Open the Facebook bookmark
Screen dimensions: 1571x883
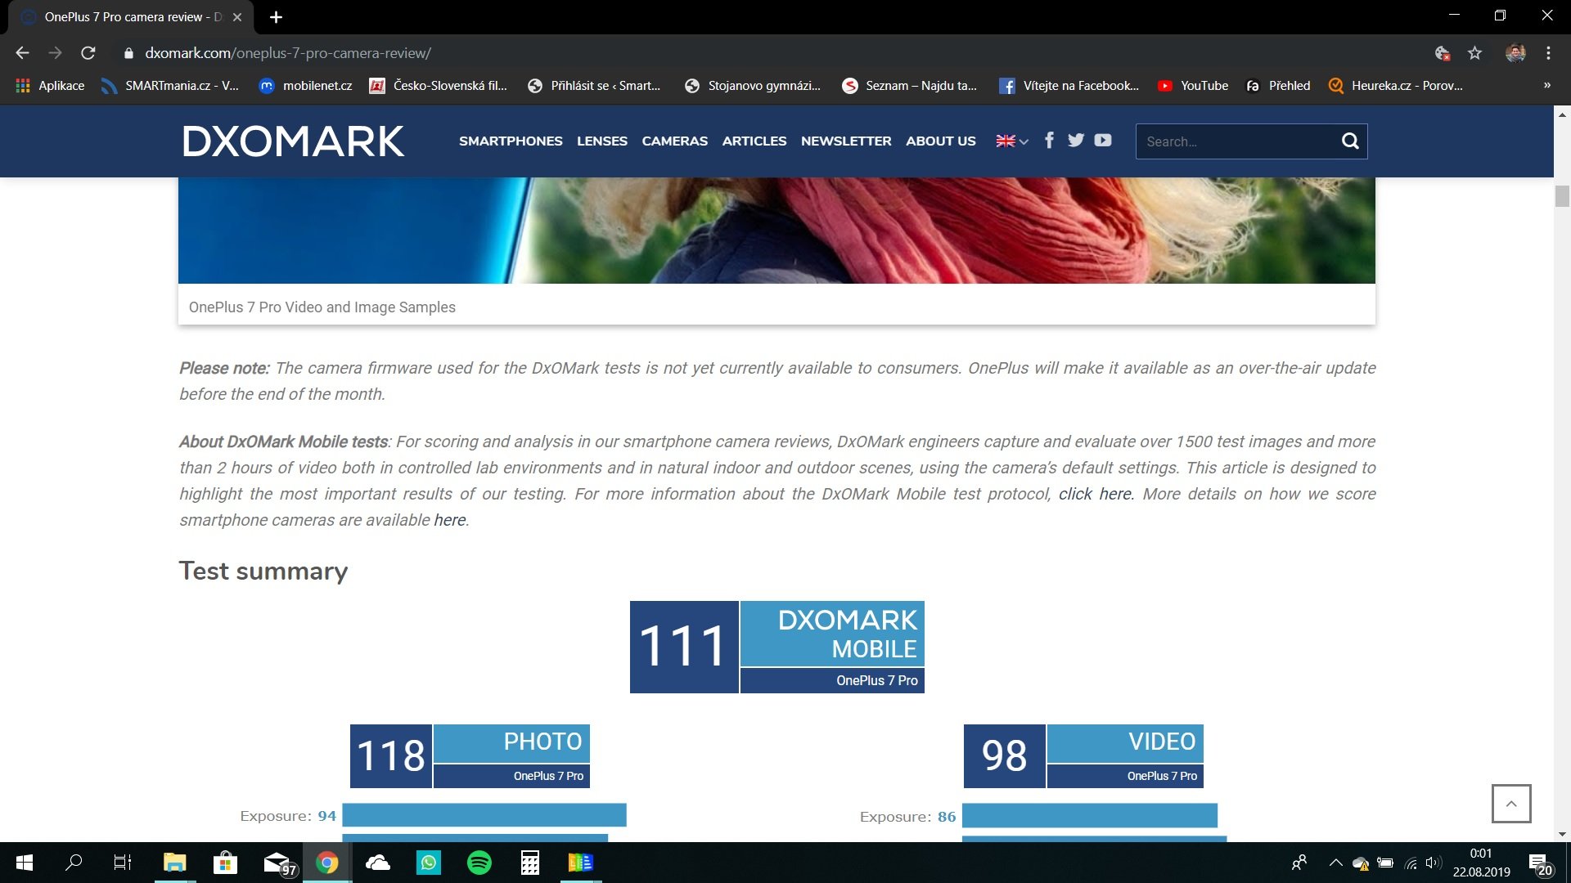[1069, 86]
